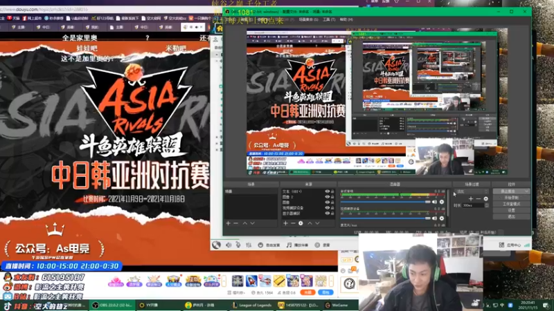Expand arrow after the first gift icon row
This screenshot has height=311, width=554.
point(224,281)
